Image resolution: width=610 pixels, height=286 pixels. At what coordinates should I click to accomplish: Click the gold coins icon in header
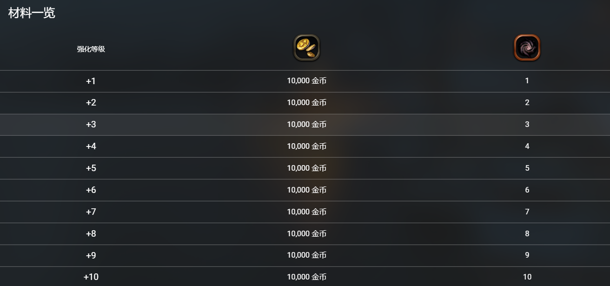coord(307,48)
